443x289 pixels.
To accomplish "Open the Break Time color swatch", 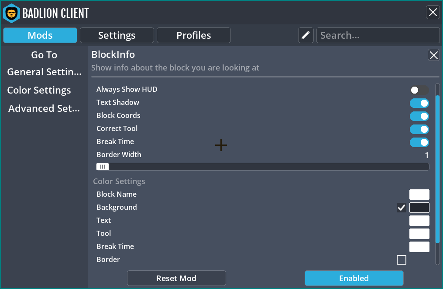I will pos(419,247).
